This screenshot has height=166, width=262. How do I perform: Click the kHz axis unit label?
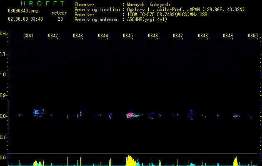4,34
